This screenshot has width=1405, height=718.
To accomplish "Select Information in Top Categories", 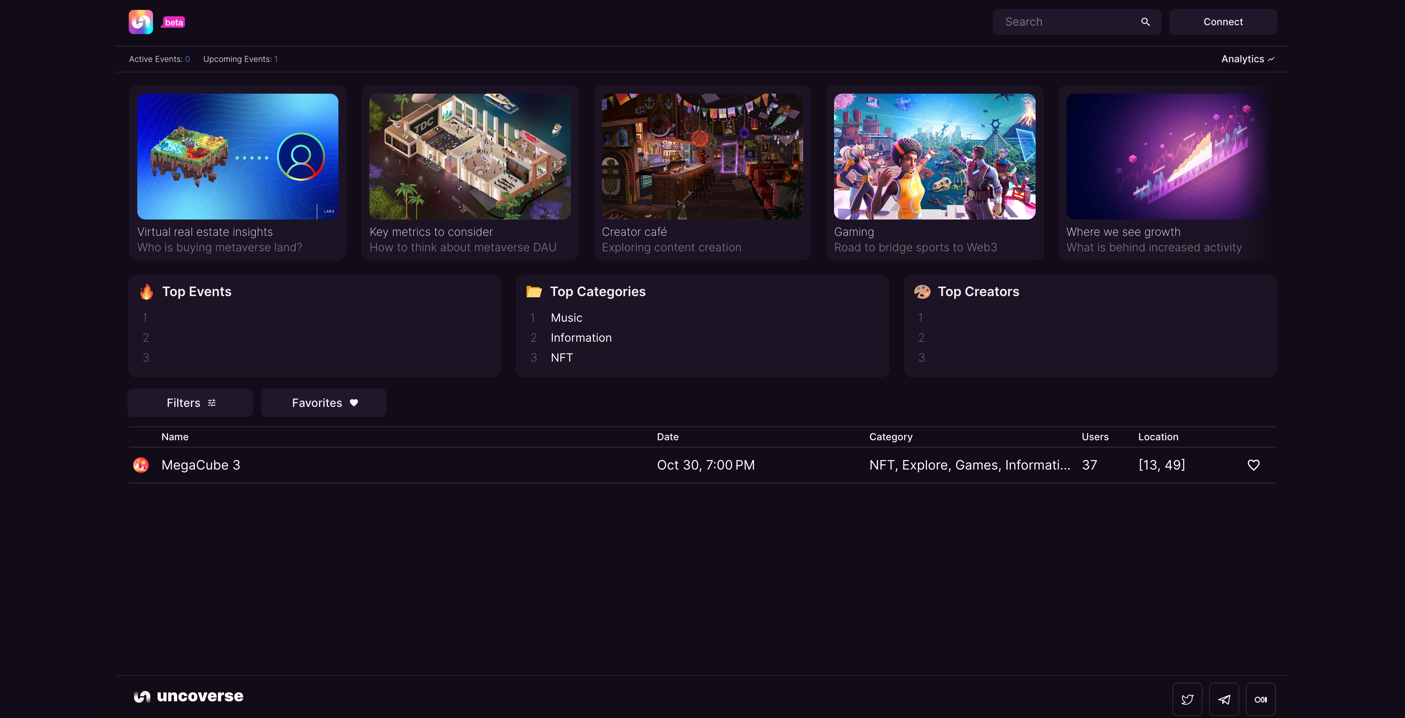I will 581,338.
